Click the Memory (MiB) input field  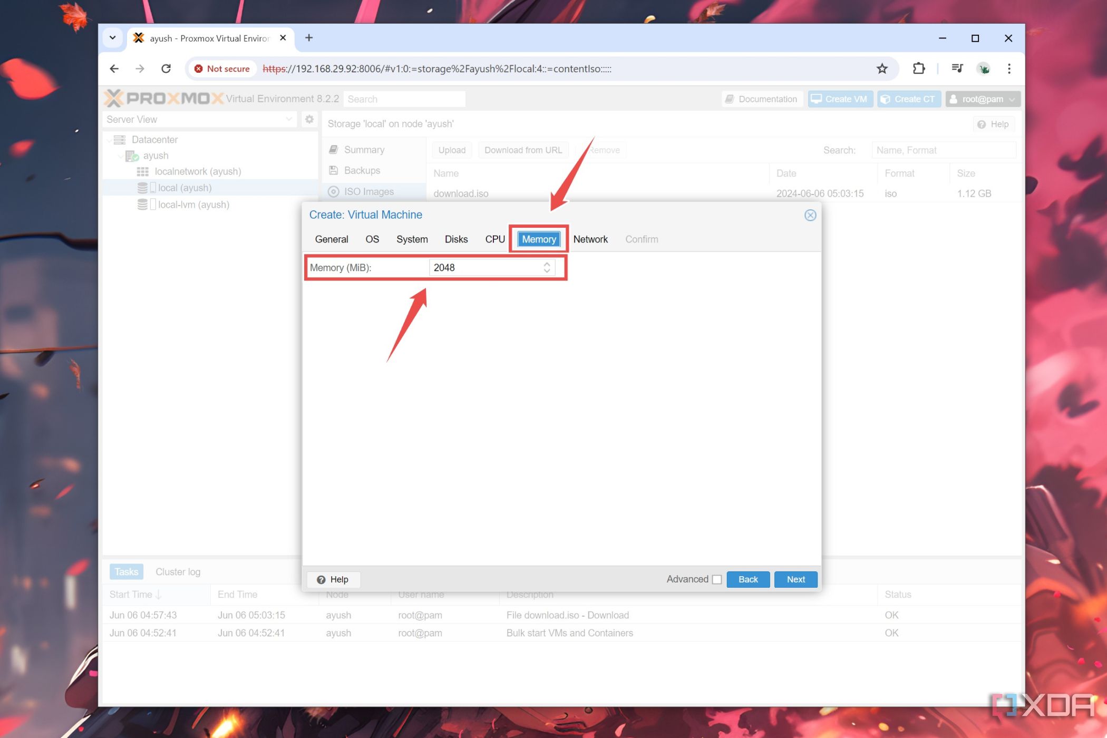(490, 267)
